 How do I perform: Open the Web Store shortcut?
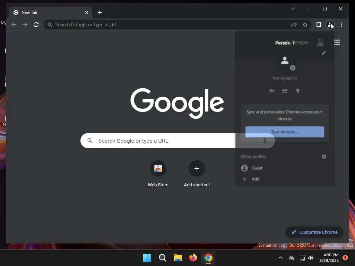coord(158,174)
